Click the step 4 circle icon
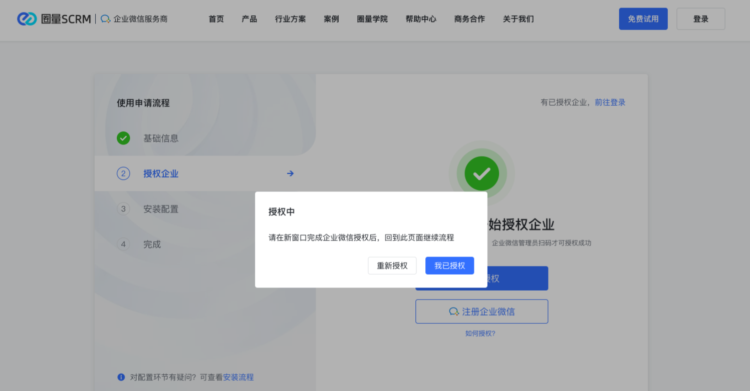Screen dimensions: 750x391 (123, 244)
